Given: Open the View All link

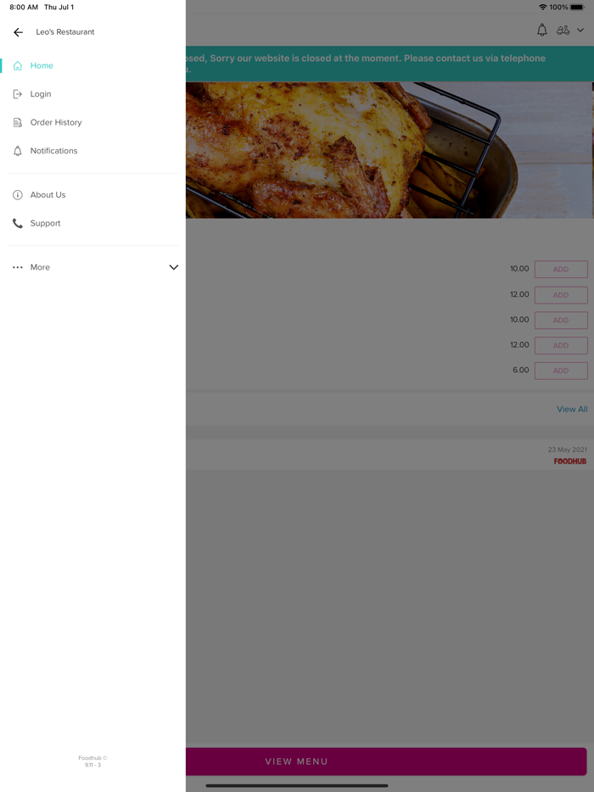Looking at the screenshot, I should click(x=572, y=409).
